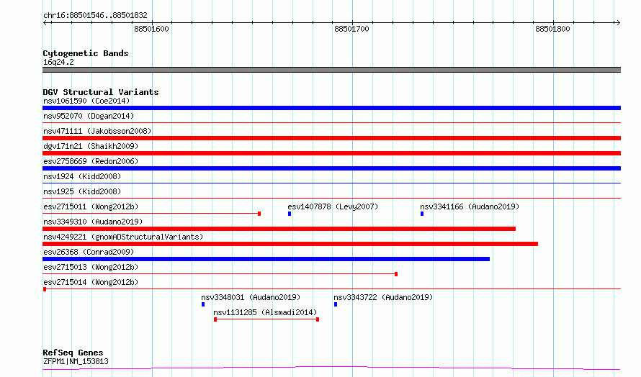
Task: Click the left red endpoint of nsv1131285
Action: click(215, 319)
